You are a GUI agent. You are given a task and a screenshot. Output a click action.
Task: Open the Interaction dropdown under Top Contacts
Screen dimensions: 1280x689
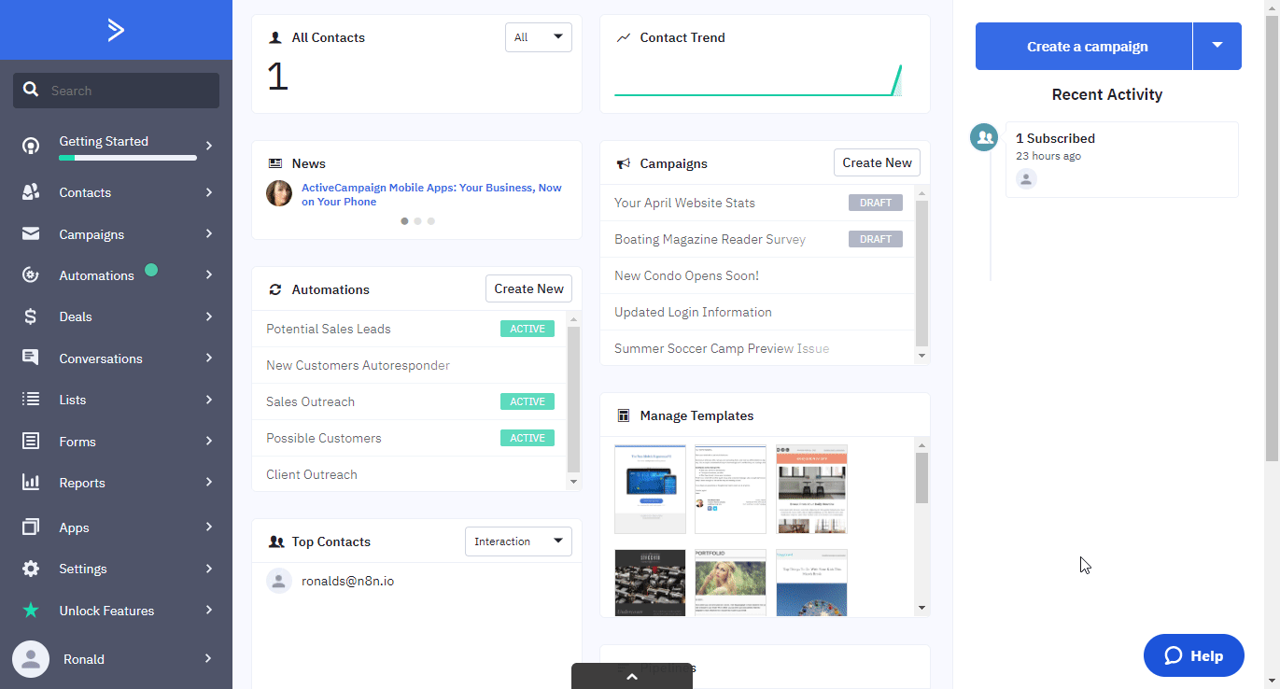tap(518, 541)
